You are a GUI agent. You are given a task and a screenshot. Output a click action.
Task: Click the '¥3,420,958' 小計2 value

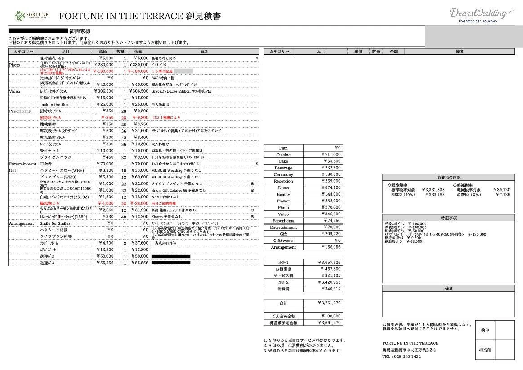[x=329, y=282]
